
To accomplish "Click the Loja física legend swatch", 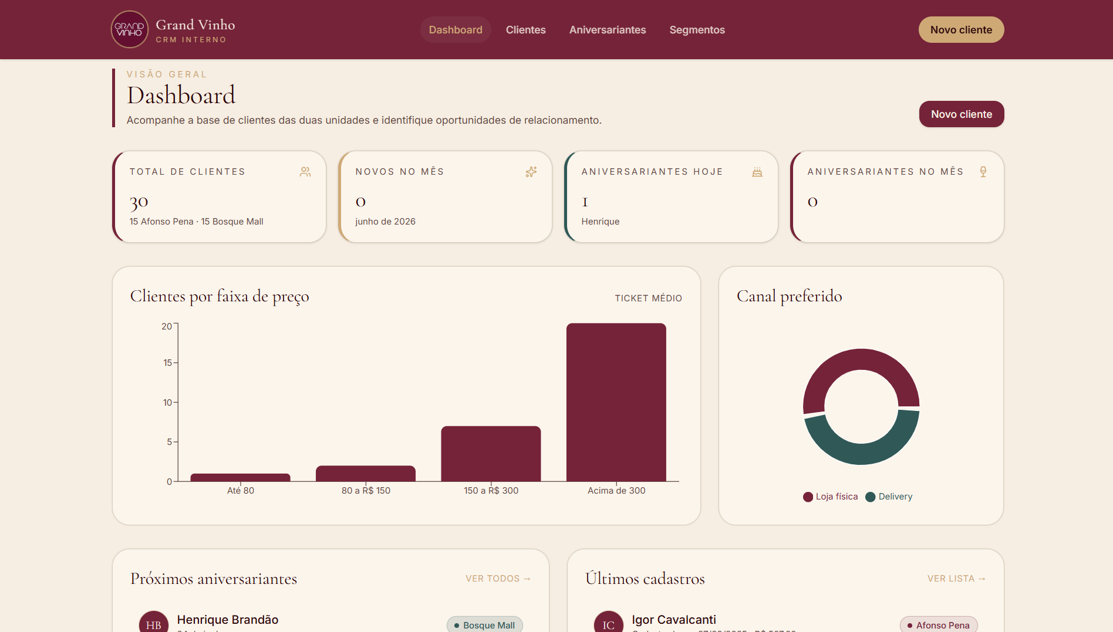I will (x=808, y=497).
